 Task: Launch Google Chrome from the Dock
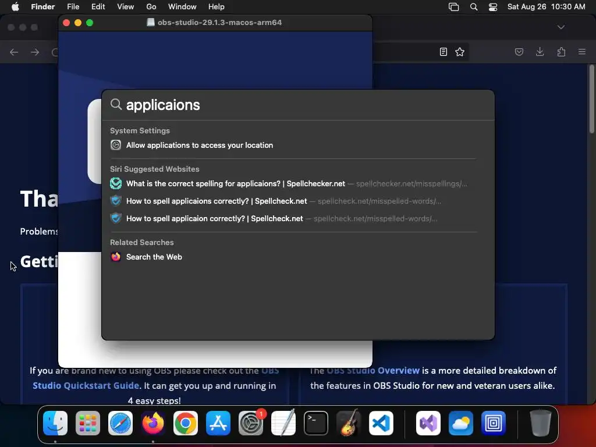186,423
